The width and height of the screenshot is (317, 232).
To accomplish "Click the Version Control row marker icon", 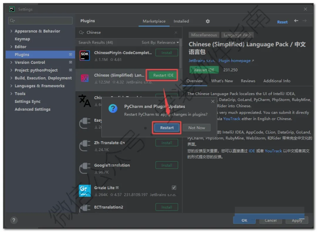I will (70, 62).
